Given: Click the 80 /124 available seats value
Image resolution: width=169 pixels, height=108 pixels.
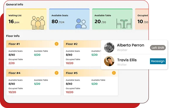Looking at the screenshot, I should [x=58, y=21].
